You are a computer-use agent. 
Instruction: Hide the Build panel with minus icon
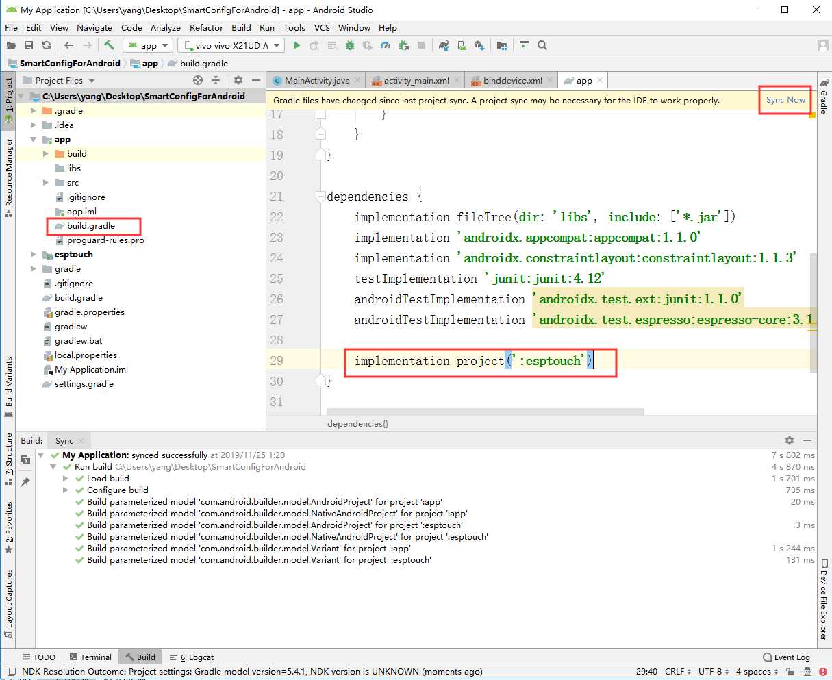(807, 440)
